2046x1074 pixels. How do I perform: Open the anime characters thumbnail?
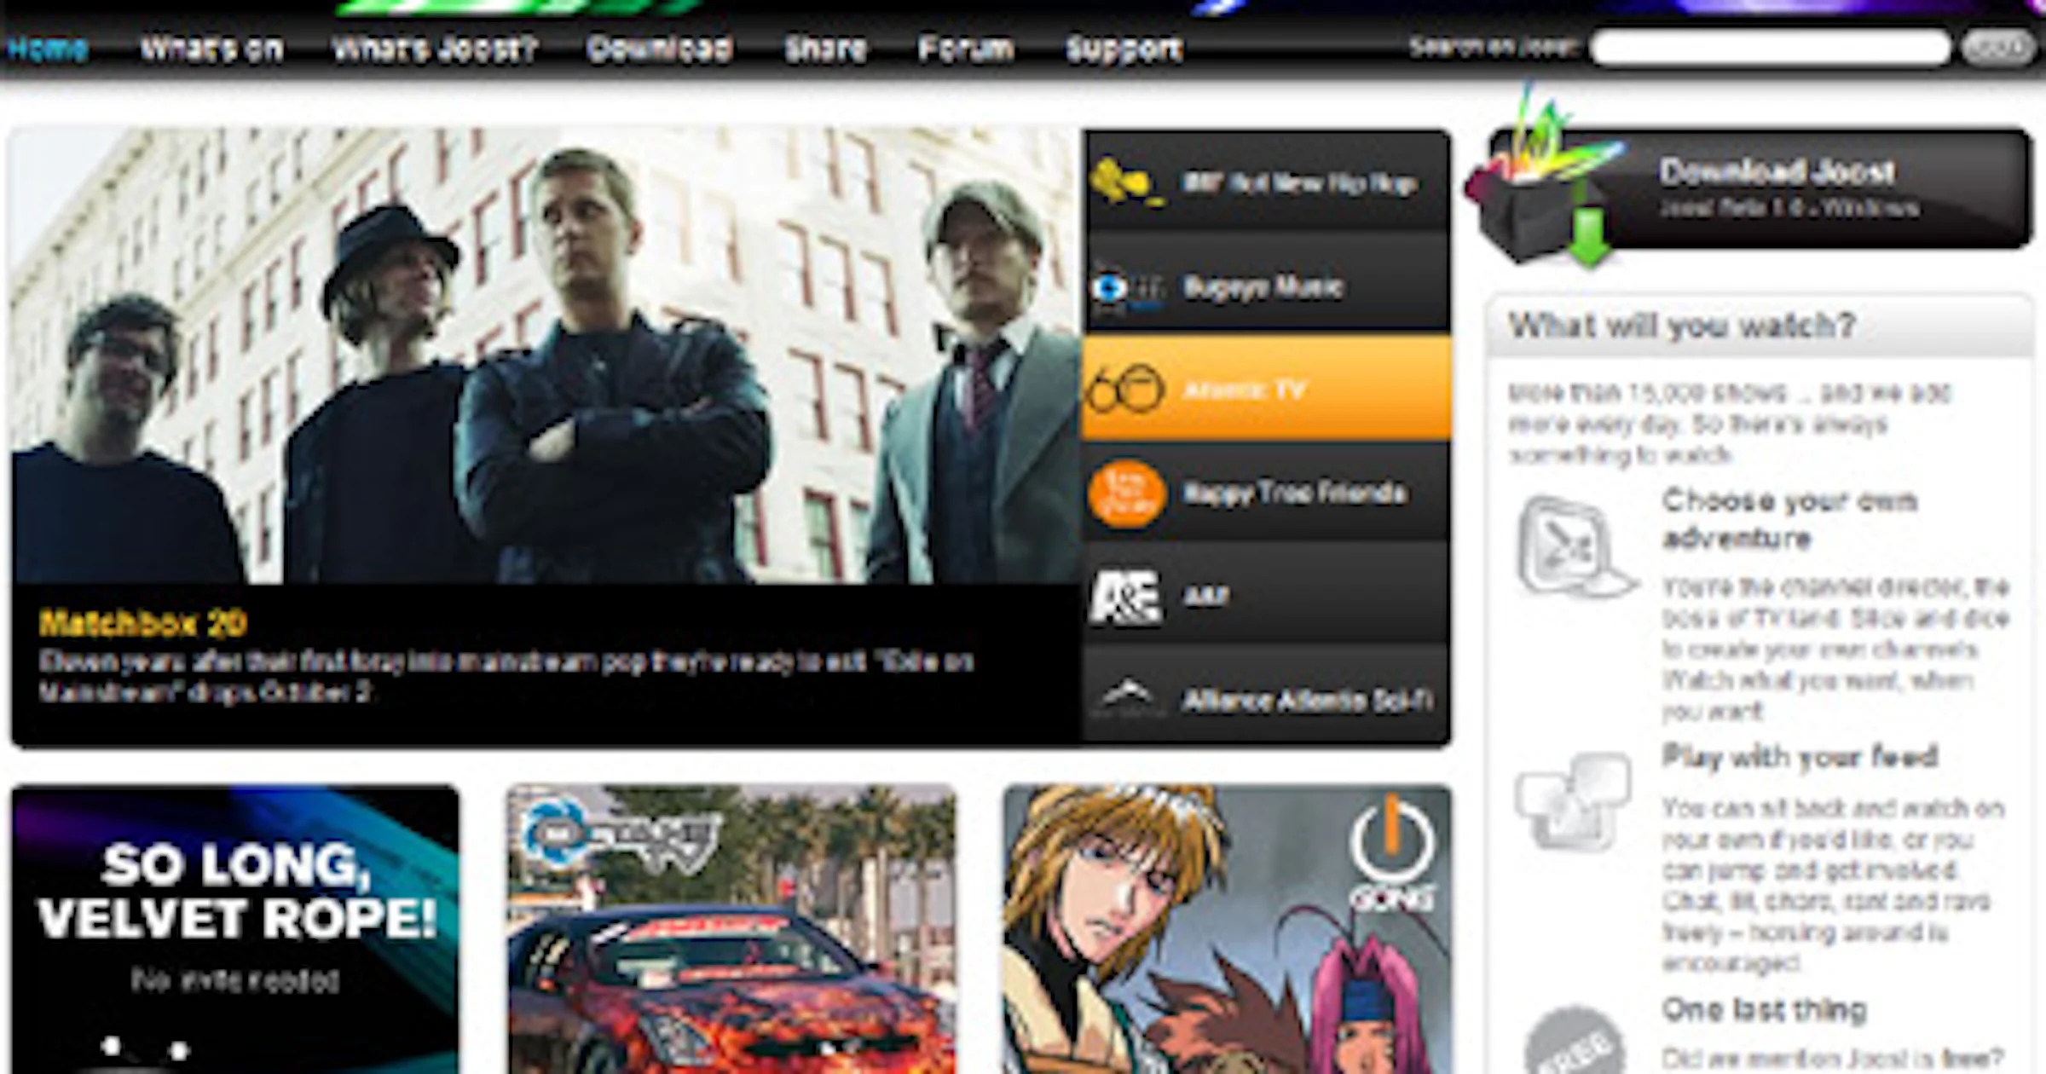tap(1228, 929)
